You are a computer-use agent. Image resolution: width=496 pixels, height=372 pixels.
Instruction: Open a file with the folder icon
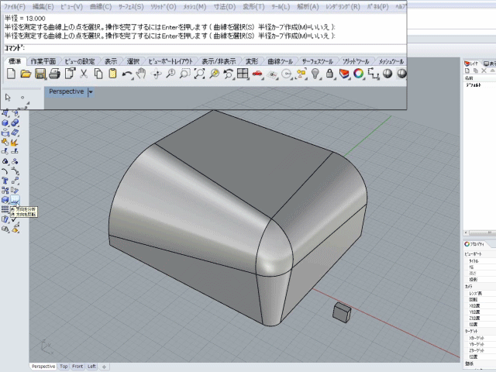point(26,74)
